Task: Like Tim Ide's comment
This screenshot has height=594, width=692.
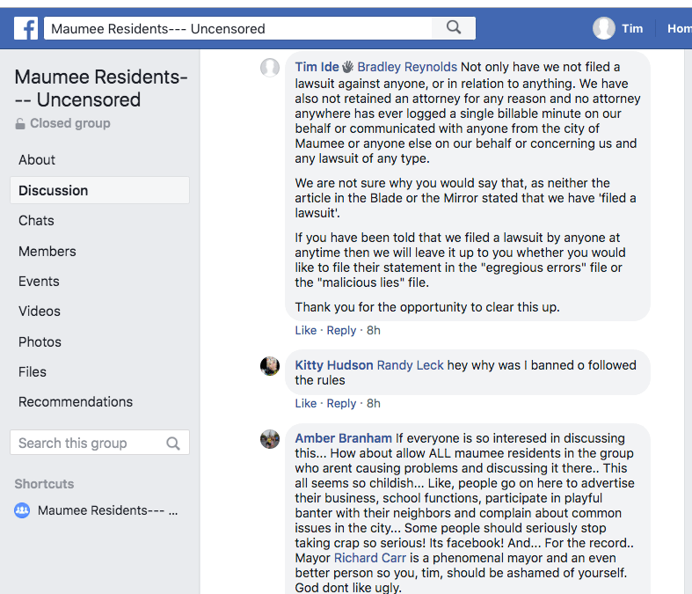Action: (306, 331)
